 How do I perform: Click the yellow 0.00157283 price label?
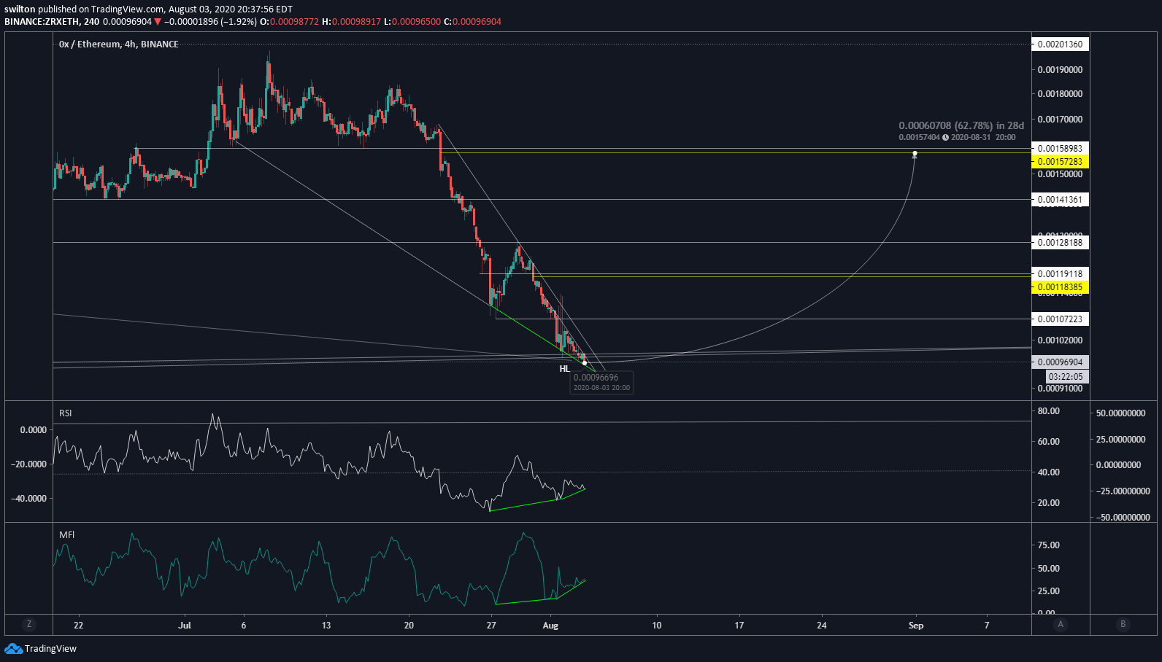1060,162
